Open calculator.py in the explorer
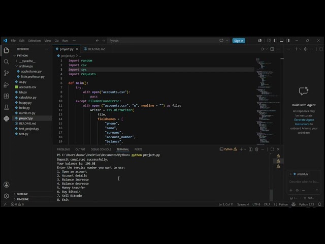 28,98
